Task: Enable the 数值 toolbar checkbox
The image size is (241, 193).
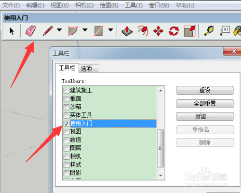Action: click(67, 140)
